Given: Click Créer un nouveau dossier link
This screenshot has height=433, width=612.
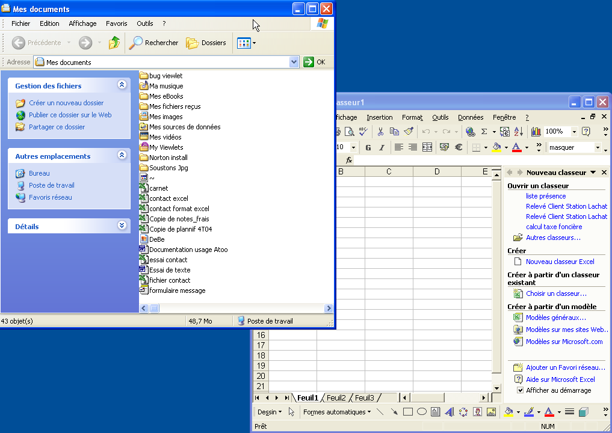Looking at the screenshot, I should pyautogui.click(x=66, y=103).
